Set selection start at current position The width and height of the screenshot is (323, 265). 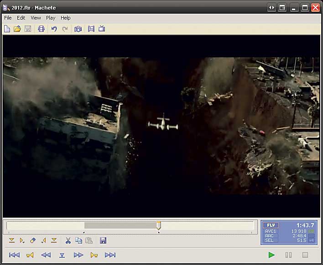pyautogui.click(x=12, y=240)
